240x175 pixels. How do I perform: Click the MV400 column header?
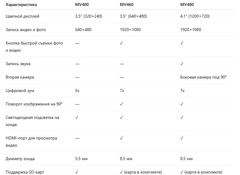[x=81, y=5]
